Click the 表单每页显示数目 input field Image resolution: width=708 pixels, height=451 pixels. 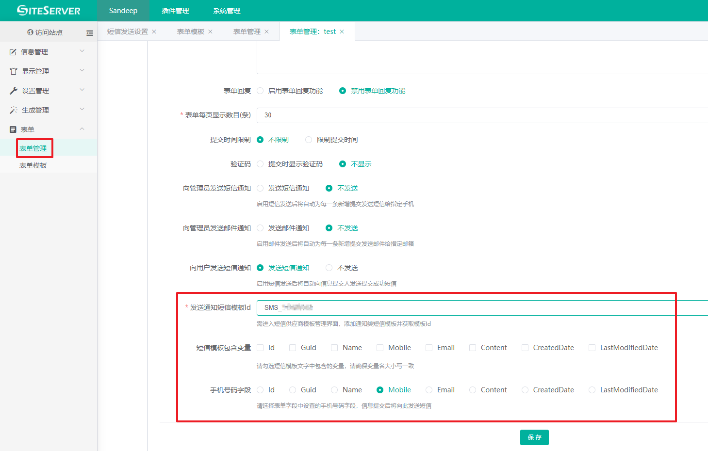[482, 115]
